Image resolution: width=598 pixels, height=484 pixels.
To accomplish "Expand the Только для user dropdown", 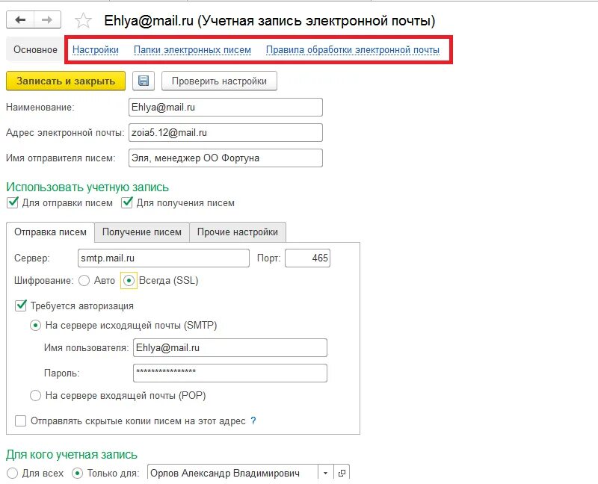I will pos(325,473).
